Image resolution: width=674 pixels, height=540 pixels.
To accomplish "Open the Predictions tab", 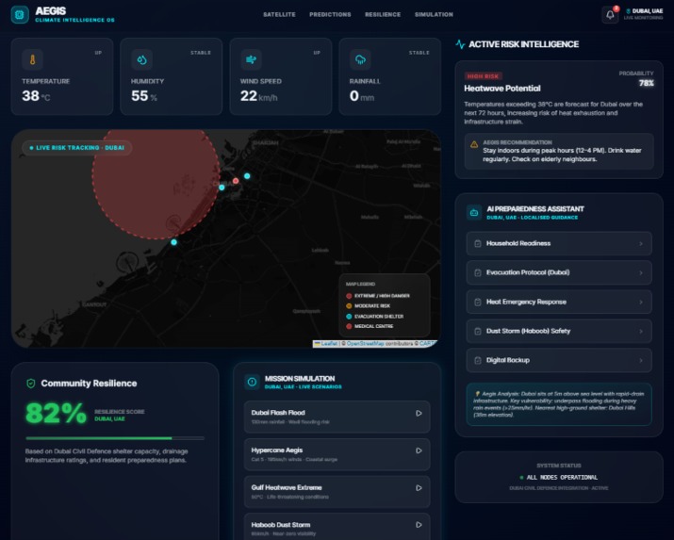I will point(330,14).
